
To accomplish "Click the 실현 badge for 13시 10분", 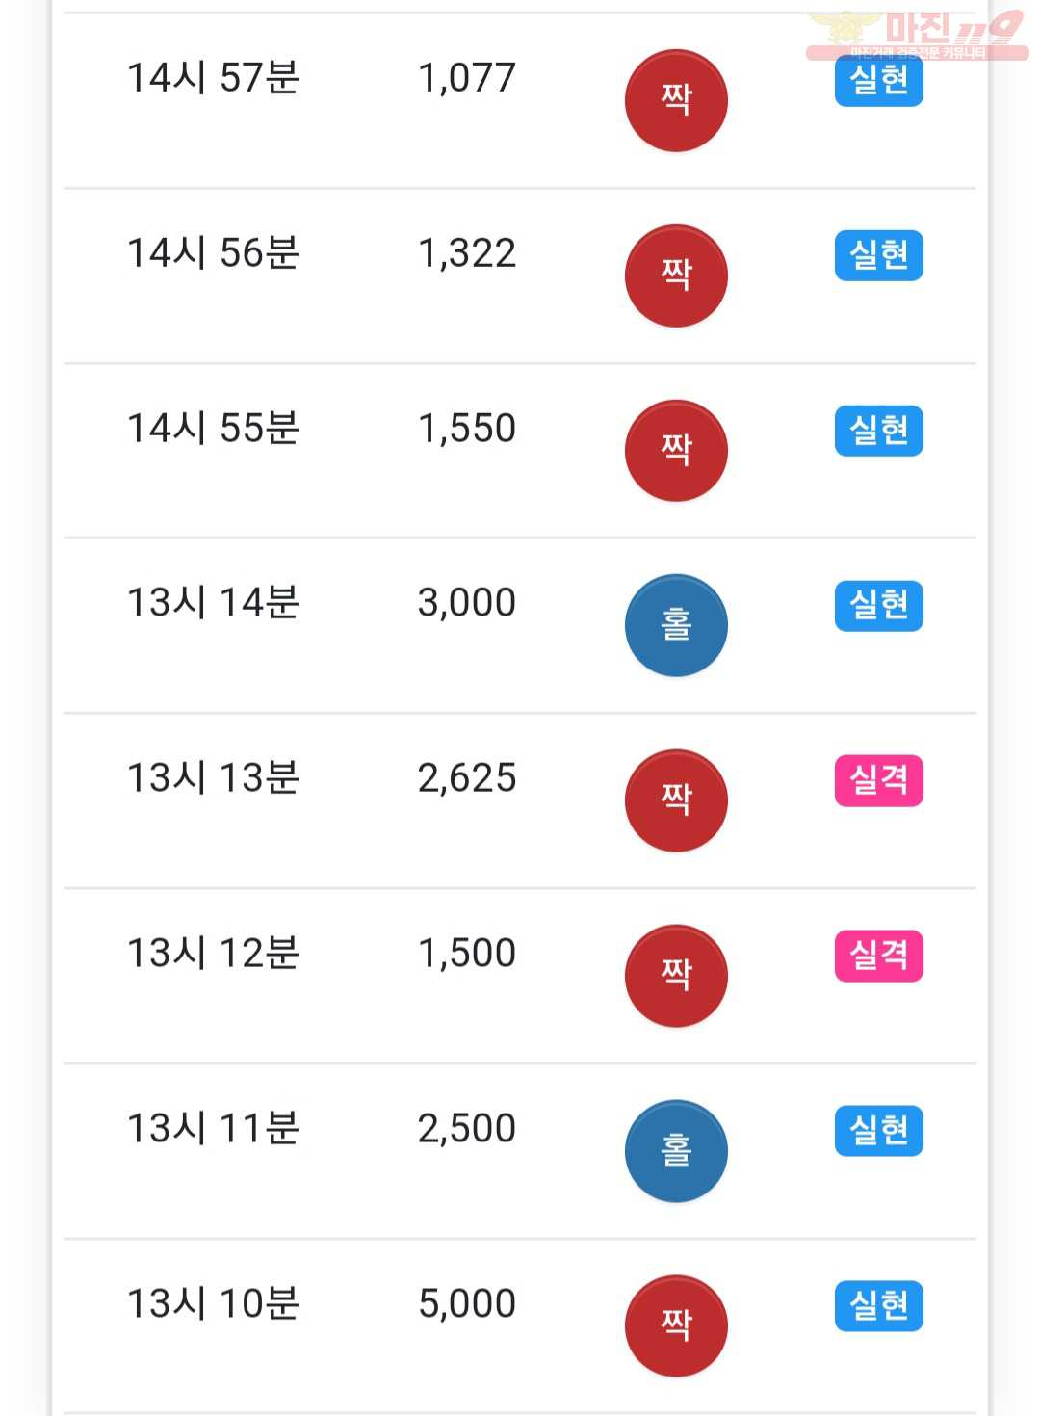I will 878,1305.
